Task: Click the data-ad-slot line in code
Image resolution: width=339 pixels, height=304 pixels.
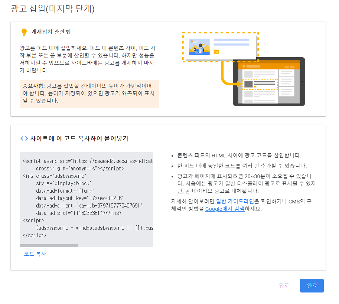Action: pyautogui.click(x=79, y=213)
